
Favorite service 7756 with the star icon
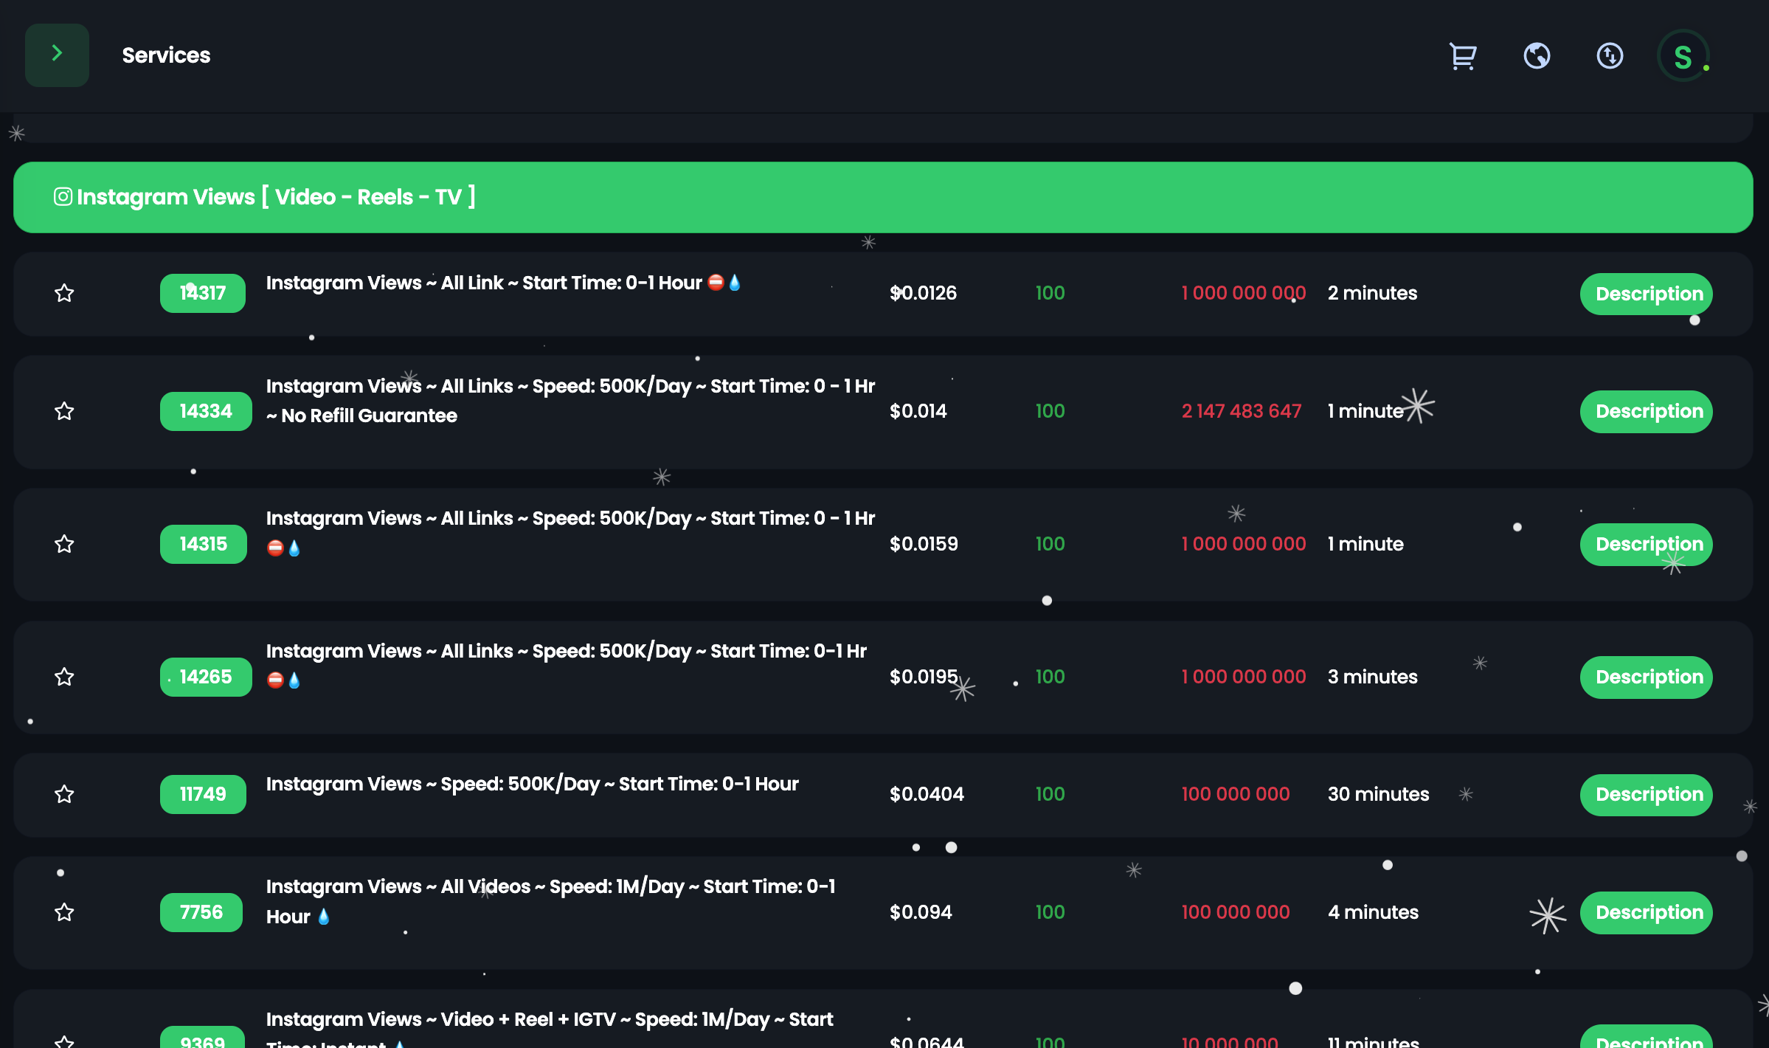[65, 912]
